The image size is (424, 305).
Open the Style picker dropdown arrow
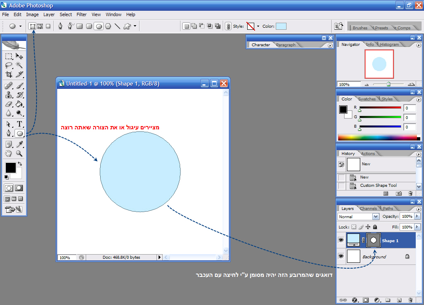click(x=258, y=26)
